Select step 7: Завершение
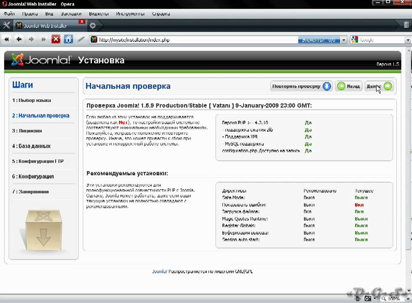412x303 pixels. click(x=30, y=191)
